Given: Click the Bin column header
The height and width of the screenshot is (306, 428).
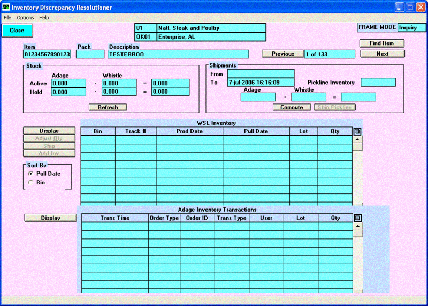Looking at the screenshot, I should 98,131.
